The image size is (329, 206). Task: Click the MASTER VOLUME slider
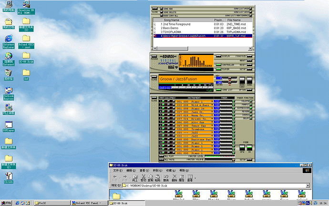(220, 160)
